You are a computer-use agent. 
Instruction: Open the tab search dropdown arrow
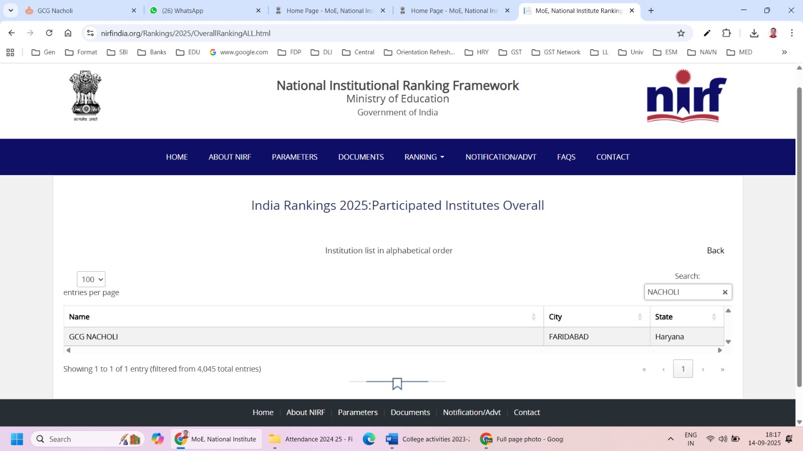tap(11, 11)
